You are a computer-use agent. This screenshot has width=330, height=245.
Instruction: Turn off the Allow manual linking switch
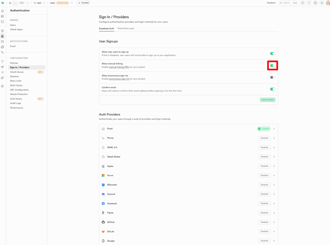pyautogui.click(x=273, y=66)
